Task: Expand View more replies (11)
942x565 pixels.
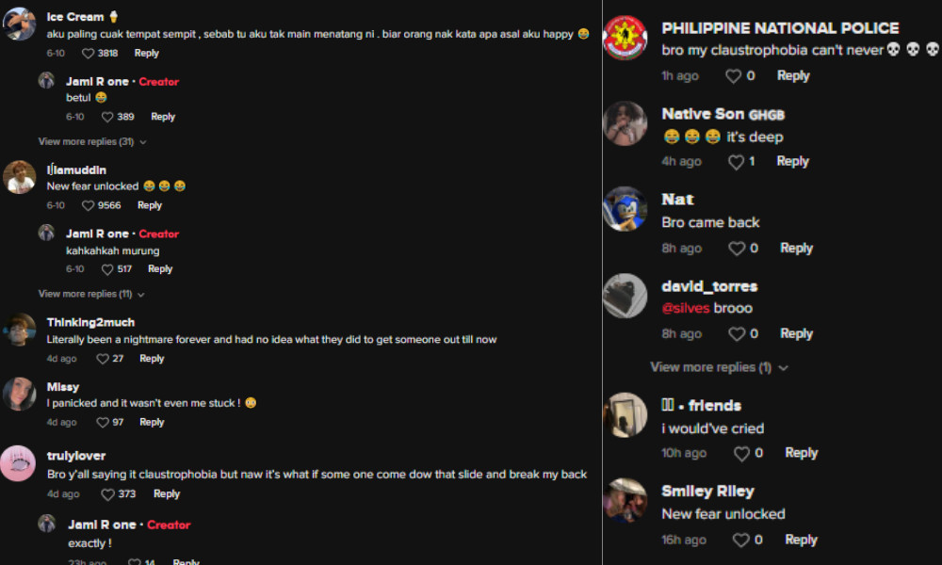Action: (91, 294)
